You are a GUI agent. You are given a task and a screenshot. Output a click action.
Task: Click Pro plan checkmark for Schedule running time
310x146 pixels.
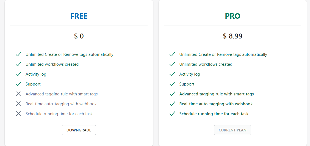pos(172,114)
